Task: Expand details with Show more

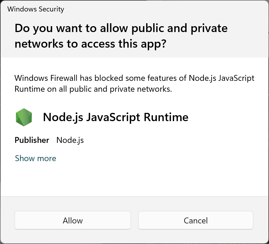Action: (36, 158)
